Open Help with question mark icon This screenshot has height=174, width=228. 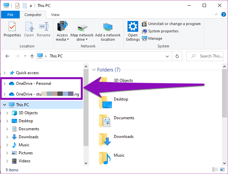[x=223, y=14]
